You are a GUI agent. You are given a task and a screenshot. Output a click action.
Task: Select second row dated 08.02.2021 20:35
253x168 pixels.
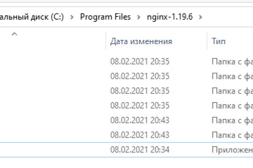140,76
